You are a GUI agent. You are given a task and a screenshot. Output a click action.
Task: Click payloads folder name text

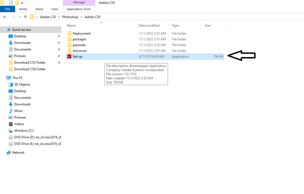tap(79, 45)
